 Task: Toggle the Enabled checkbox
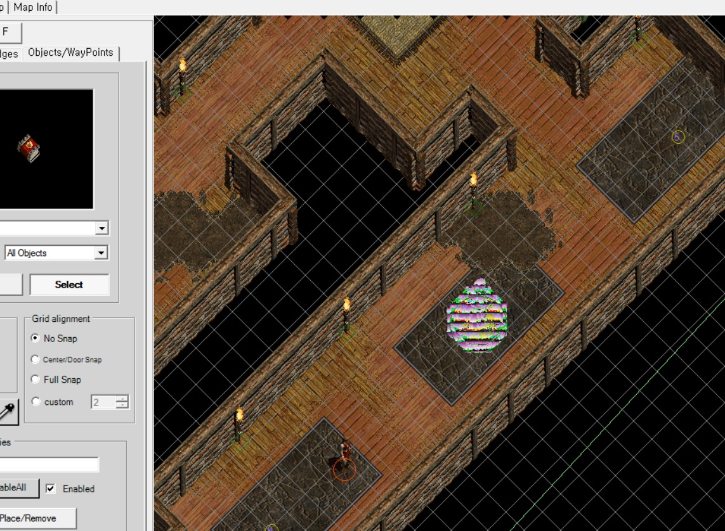(51, 489)
